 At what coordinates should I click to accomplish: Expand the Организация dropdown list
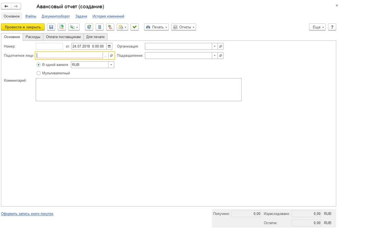(214, 46)
